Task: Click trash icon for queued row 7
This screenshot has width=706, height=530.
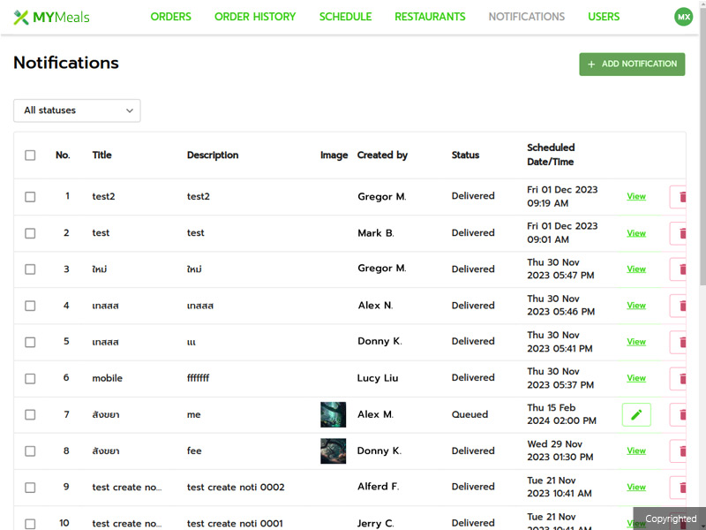Action: (x=680, y=414)
